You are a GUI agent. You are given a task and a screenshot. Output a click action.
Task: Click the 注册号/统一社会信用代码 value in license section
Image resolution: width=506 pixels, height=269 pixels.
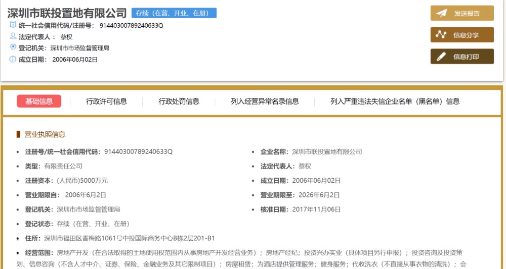tap(139, 151)
